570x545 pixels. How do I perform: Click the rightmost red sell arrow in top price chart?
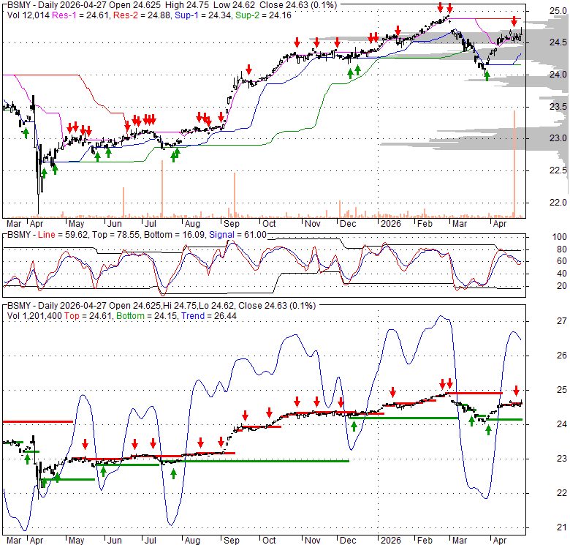click(x=514, y=21)
